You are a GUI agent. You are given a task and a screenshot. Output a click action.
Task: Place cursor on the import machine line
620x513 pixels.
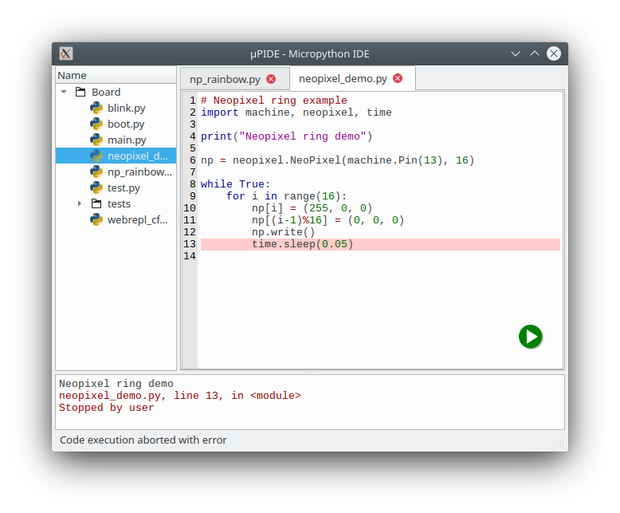tap(296, 112)
